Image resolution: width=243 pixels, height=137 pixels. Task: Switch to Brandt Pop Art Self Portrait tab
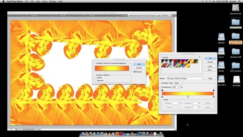point(150,16)
